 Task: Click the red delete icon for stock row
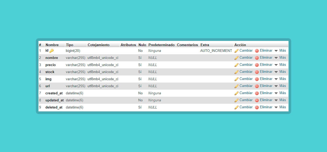pyautogui.click(x=257, y=72)
